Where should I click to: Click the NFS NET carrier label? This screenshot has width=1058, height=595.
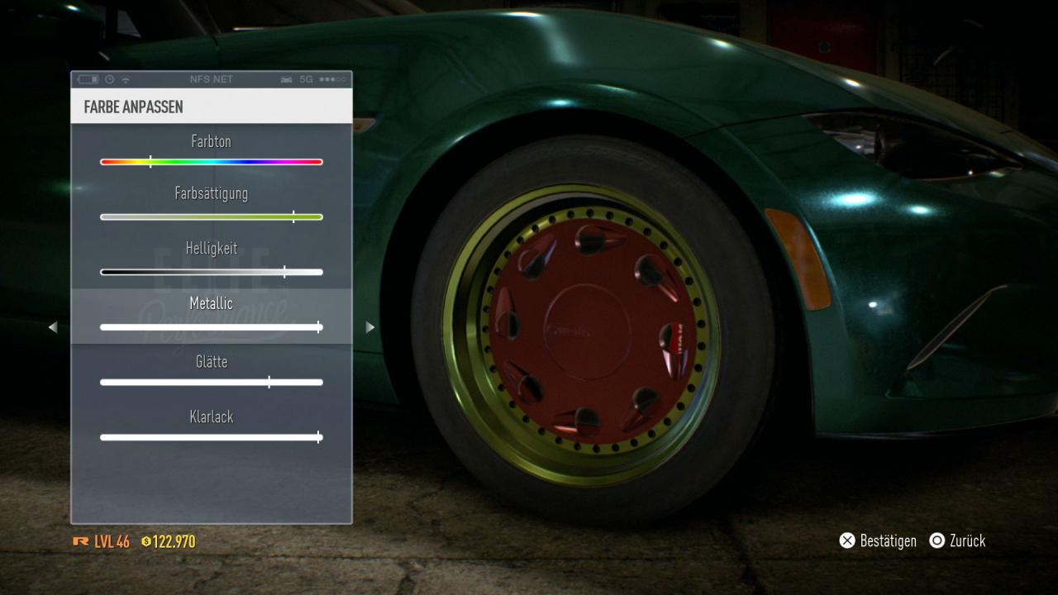(x=211, y=79)
